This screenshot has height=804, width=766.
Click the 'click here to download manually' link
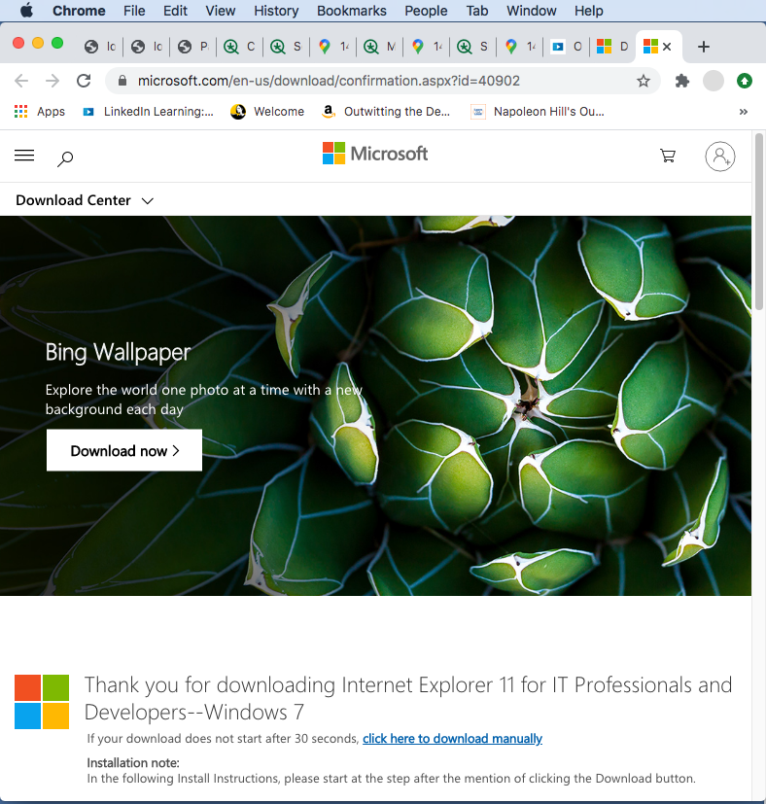pos(452,739)
